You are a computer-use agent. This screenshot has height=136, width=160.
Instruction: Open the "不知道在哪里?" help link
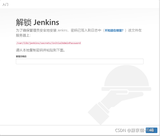pos(114,30)
